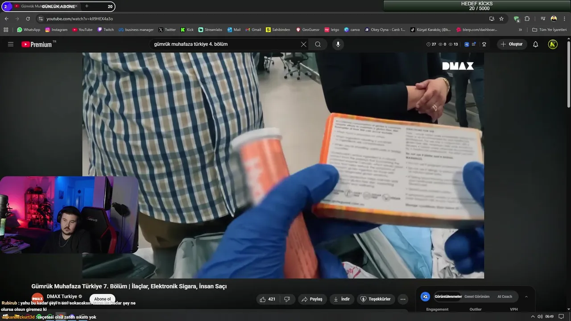Open browser media control icon
The height and width of the screenshot is (321, 571).
click(x=543, y=19)
